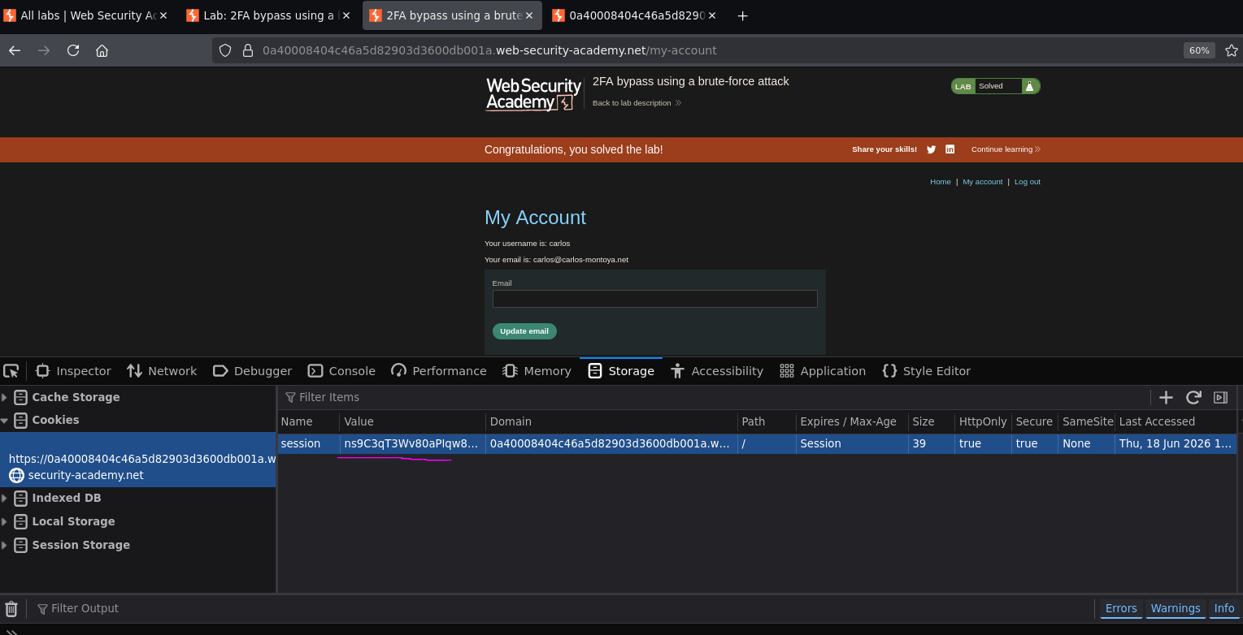Expand the Local Storage tree node
This screenshot has width=1243, height=635.
coord(5,521)
